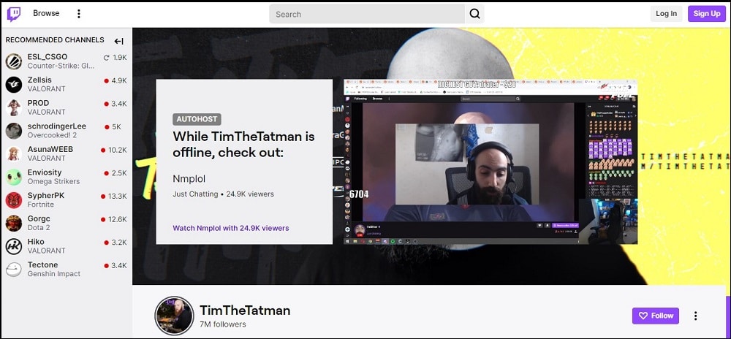731x339 pixels.
Task: Select the AsunaWEEB channel name
Action: click(50, 150)
